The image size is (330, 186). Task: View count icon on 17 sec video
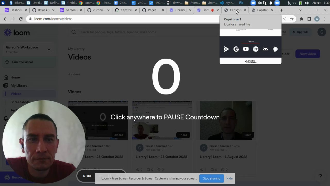click(x=138, y=170)
